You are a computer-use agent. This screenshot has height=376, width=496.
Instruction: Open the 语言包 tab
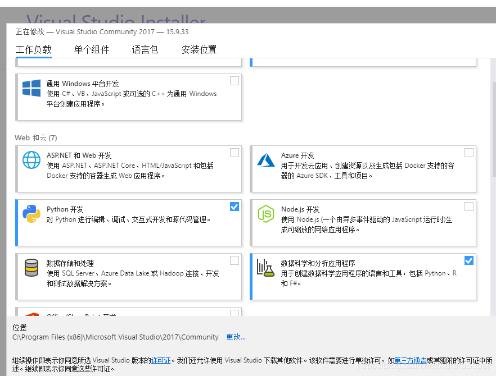[145, 49]
